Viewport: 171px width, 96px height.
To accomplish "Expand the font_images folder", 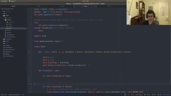I will point(8,39).
